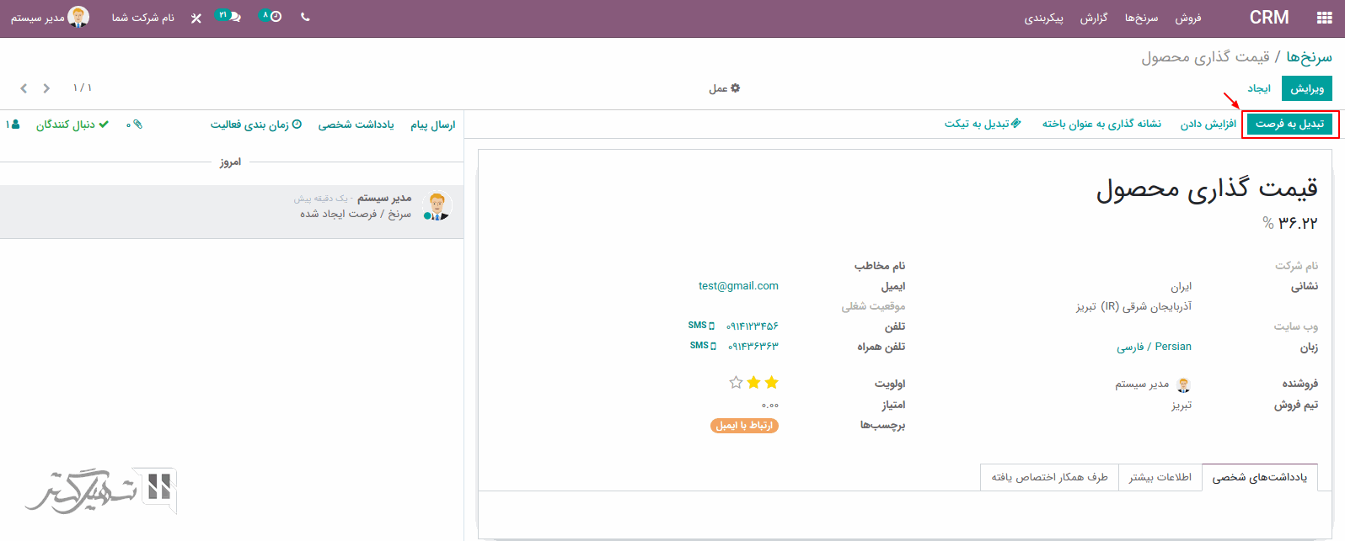
Task: Click the قیمت گذاری محصول form title
Action: (x=1207, y=188)
